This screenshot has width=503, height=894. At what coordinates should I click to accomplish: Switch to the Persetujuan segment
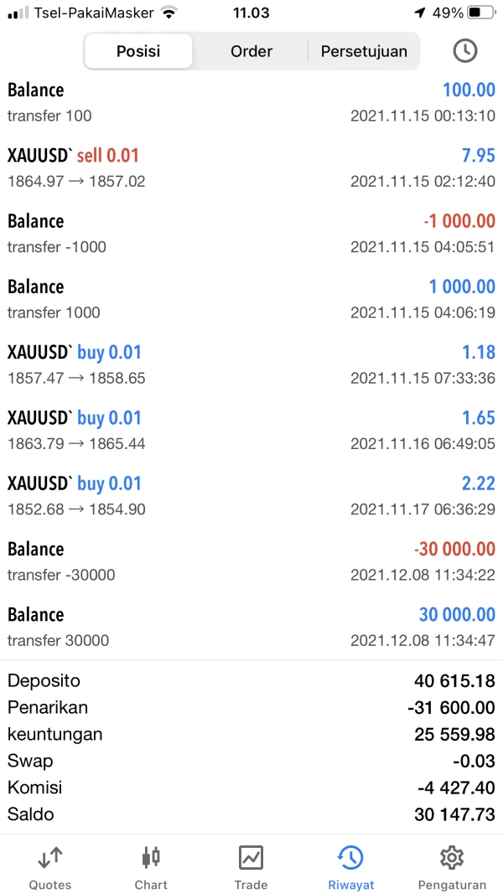tap(364, 51)
